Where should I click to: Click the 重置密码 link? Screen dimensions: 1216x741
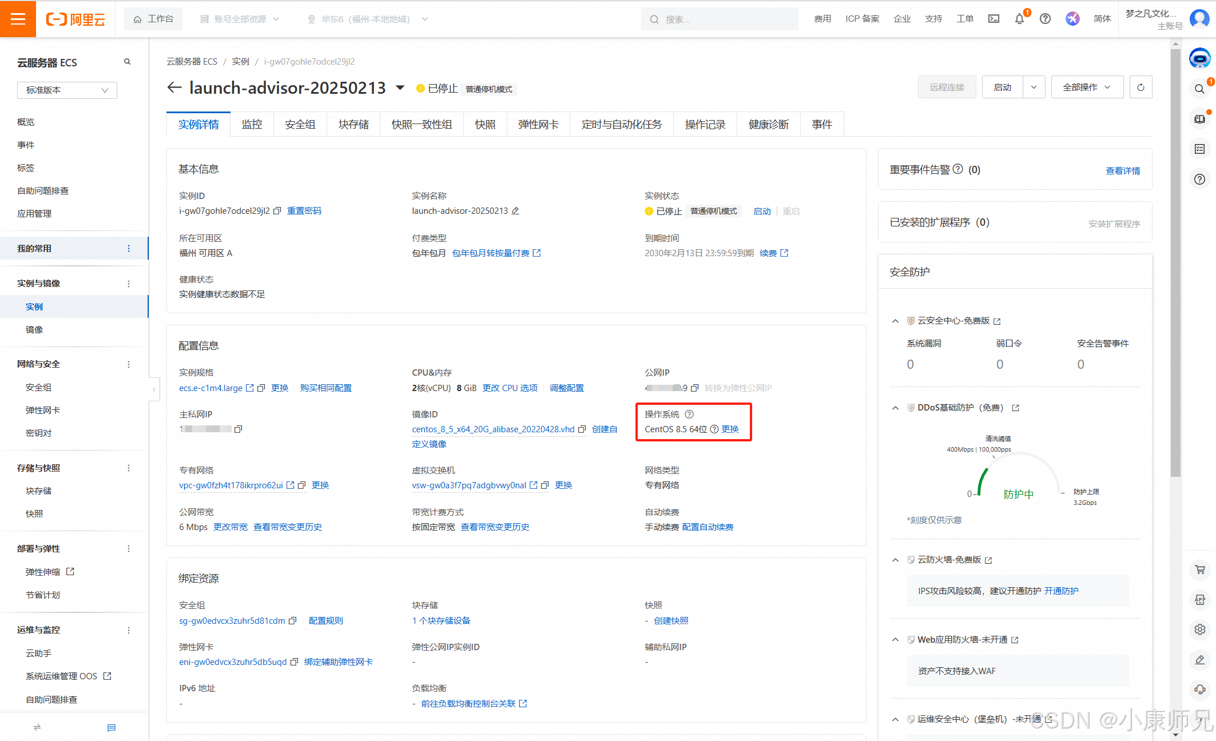[304, 211]
